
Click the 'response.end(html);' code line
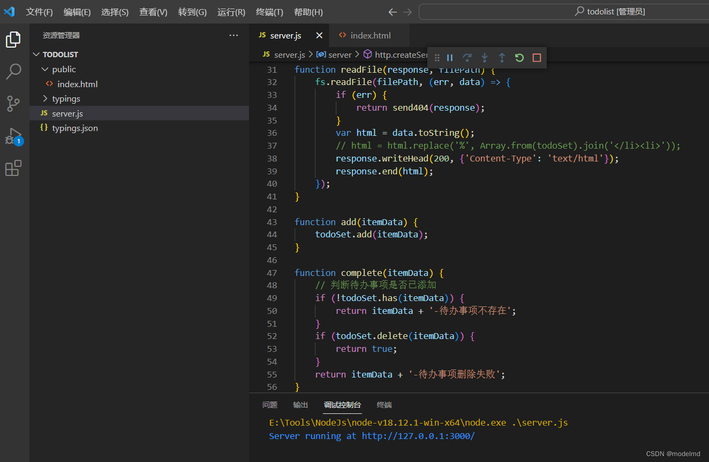384,171
